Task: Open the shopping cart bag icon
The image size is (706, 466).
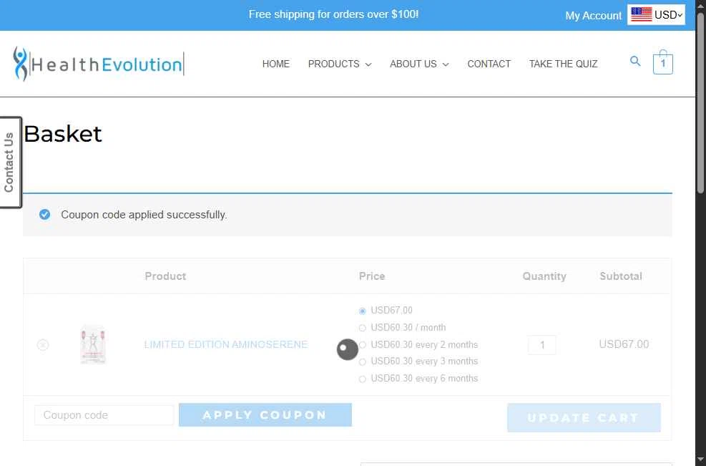Action: click(x=663, y=62)
